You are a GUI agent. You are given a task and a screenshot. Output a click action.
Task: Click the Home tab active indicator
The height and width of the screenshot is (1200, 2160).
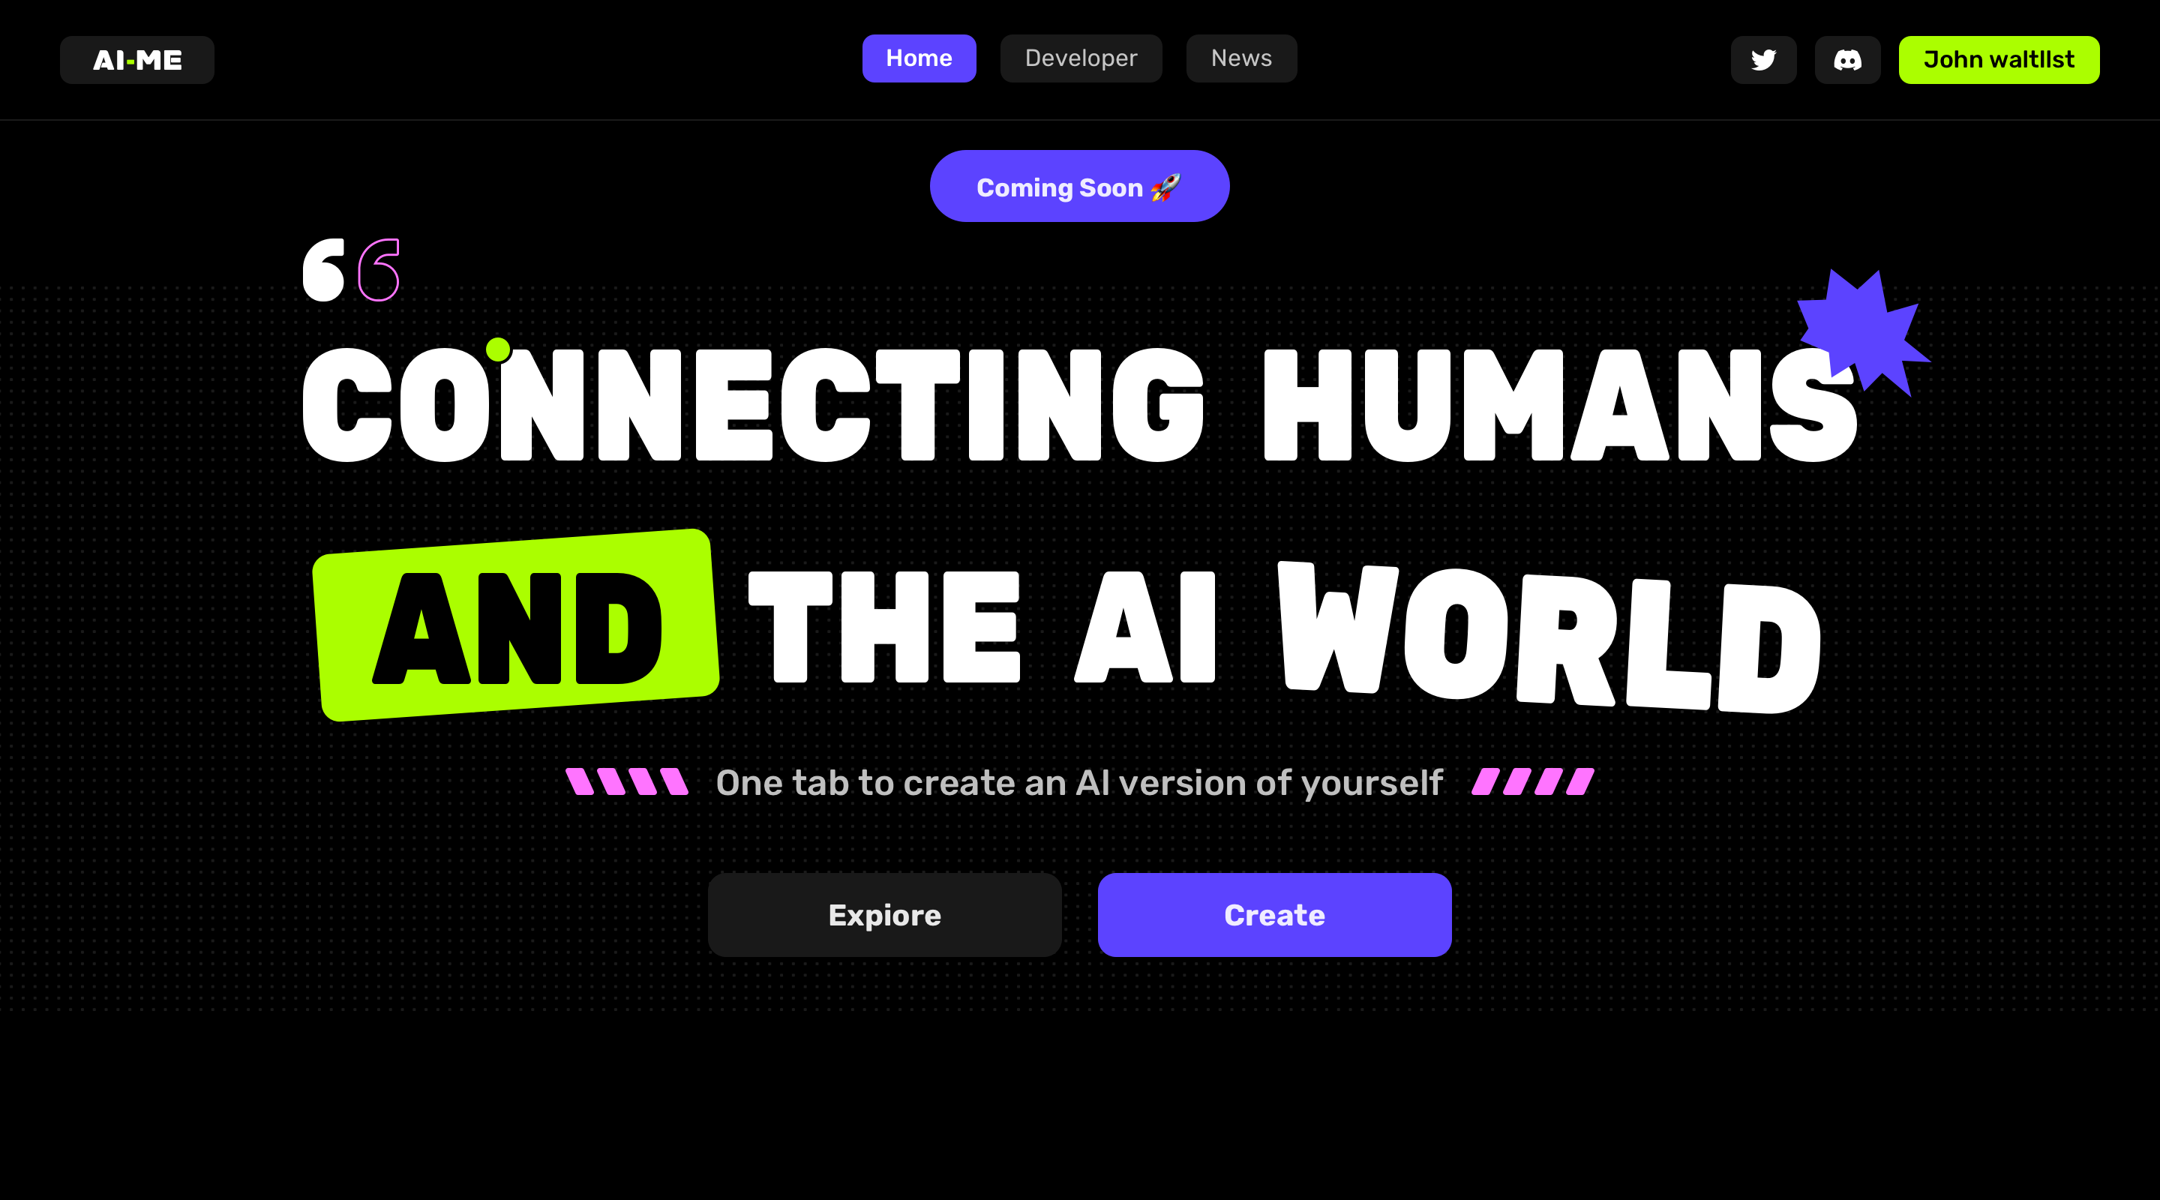coord(919,59)
